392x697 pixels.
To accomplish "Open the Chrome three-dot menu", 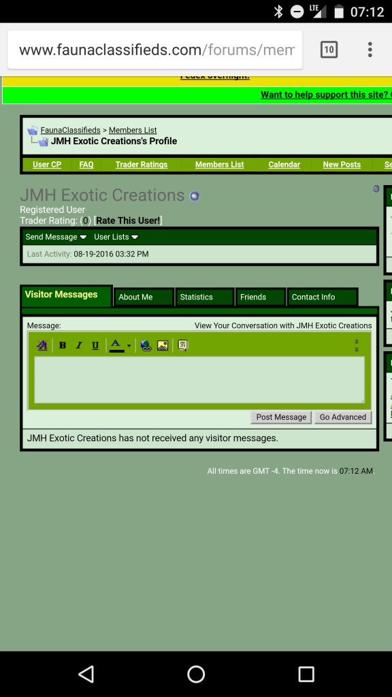I will click(x=370, y=49).
